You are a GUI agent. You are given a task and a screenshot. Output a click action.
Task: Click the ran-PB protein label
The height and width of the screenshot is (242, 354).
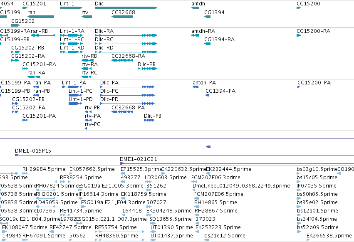(42, 91)
